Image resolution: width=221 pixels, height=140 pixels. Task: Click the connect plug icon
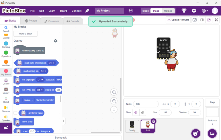click(87, 11)
